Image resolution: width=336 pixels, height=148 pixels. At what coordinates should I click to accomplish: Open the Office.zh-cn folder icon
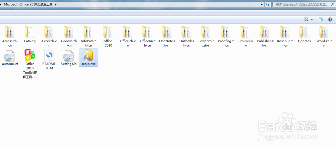point(128,32)
